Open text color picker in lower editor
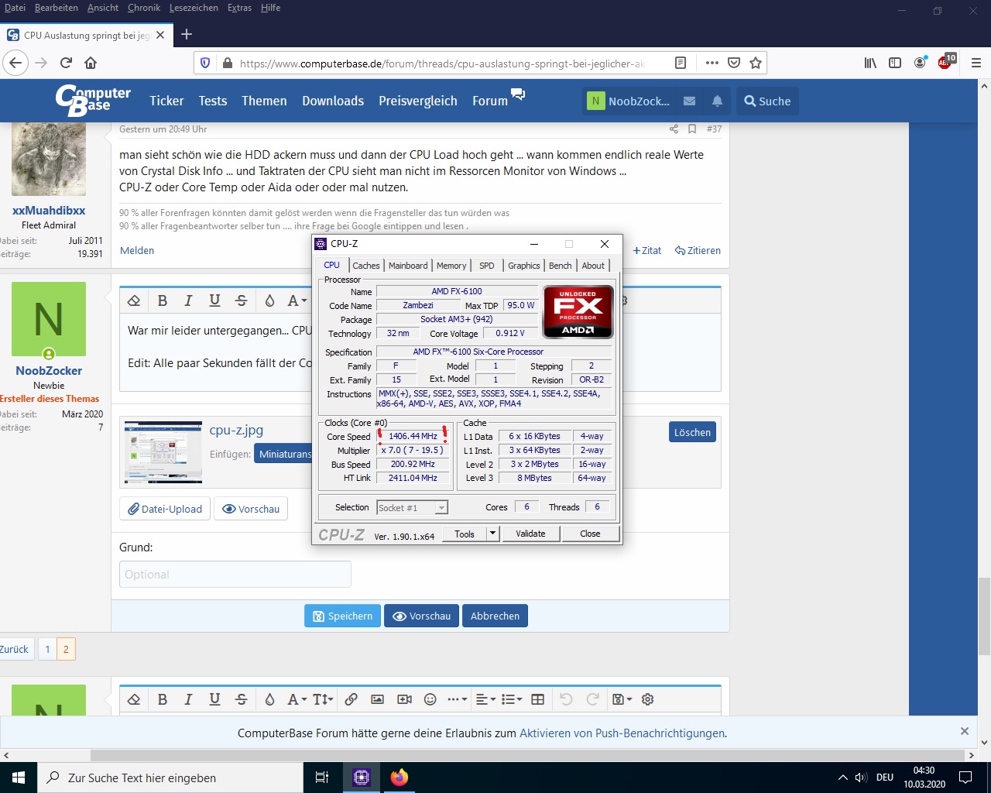Viewport: 991px width, 793px height. click(x=269, y=699)
